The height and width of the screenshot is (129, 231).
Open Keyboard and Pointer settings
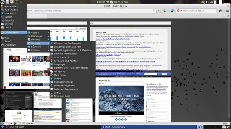[x=73, y=61]
